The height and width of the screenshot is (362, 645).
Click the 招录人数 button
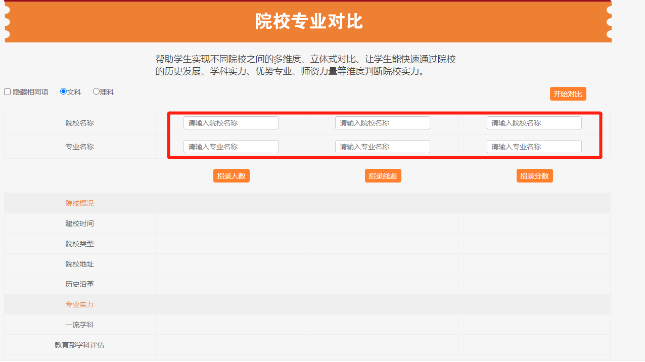click(x=231, y=176)
